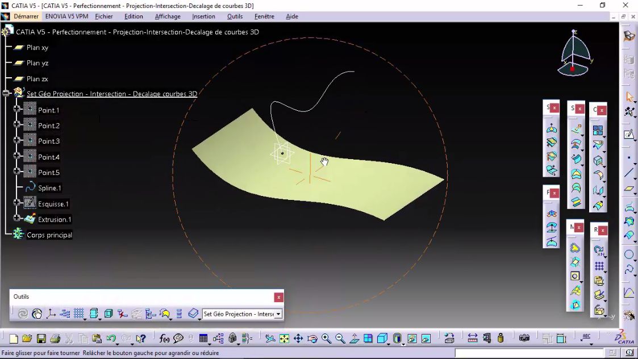The image size is (638, 359).
Task: Click the New document icon
Action: 14,339
